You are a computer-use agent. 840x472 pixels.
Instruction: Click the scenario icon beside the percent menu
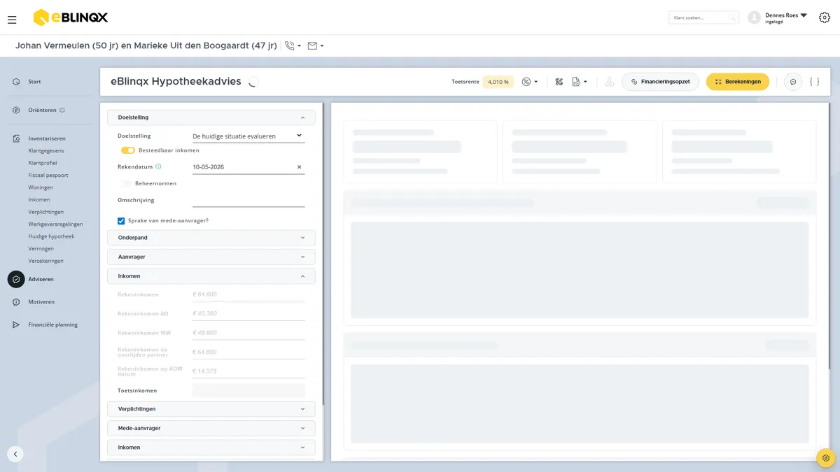tap(559, 82)
